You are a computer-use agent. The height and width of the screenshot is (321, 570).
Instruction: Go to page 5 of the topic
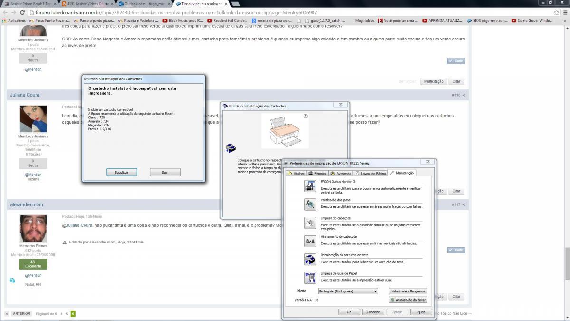[67, 314]
